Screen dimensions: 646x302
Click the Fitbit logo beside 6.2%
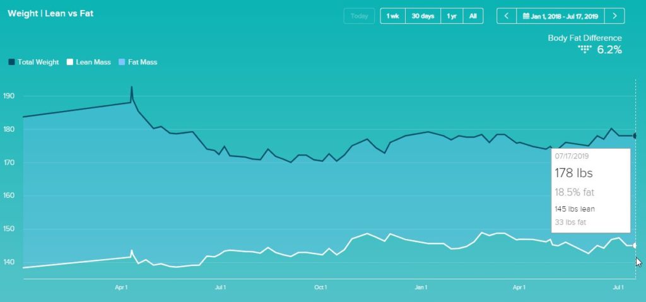(585, 49)
